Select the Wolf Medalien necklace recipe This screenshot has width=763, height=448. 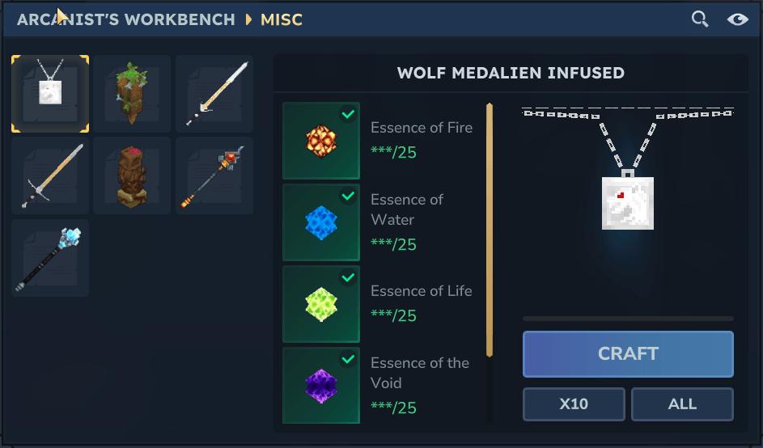click(x=50, y=94)
